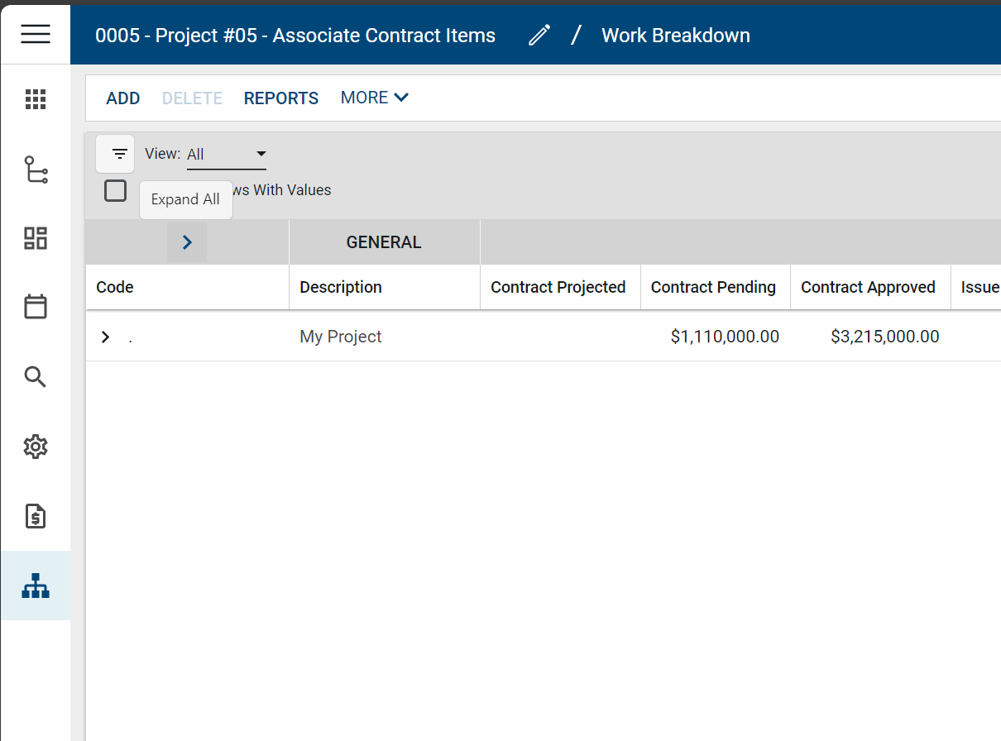Click the Expand All chevron in header
Image resolution: width=1001 pixels, height=741 pixels.
point(187,242)
